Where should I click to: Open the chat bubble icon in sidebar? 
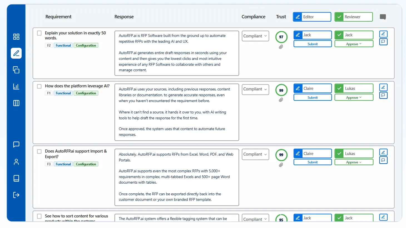(16, 145)
